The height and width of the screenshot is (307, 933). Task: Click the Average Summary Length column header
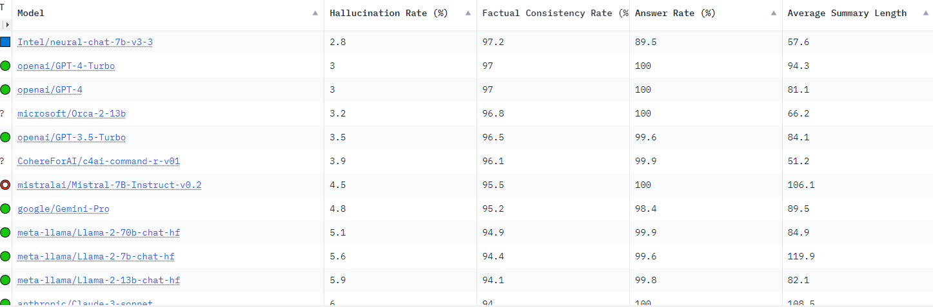click(847, 13)
